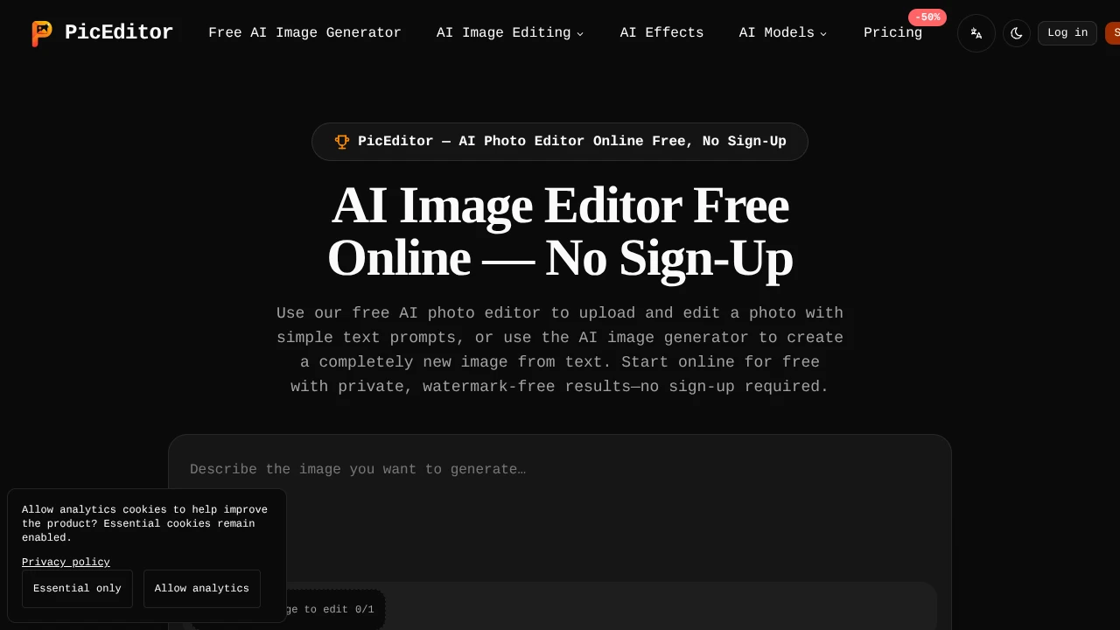Expand the AI Image Editing dropdown

click(510, 33)
